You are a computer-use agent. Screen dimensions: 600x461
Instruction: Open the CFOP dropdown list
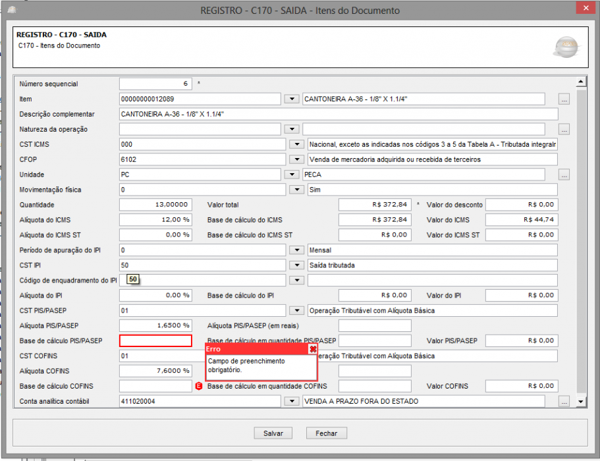[296, 159]
